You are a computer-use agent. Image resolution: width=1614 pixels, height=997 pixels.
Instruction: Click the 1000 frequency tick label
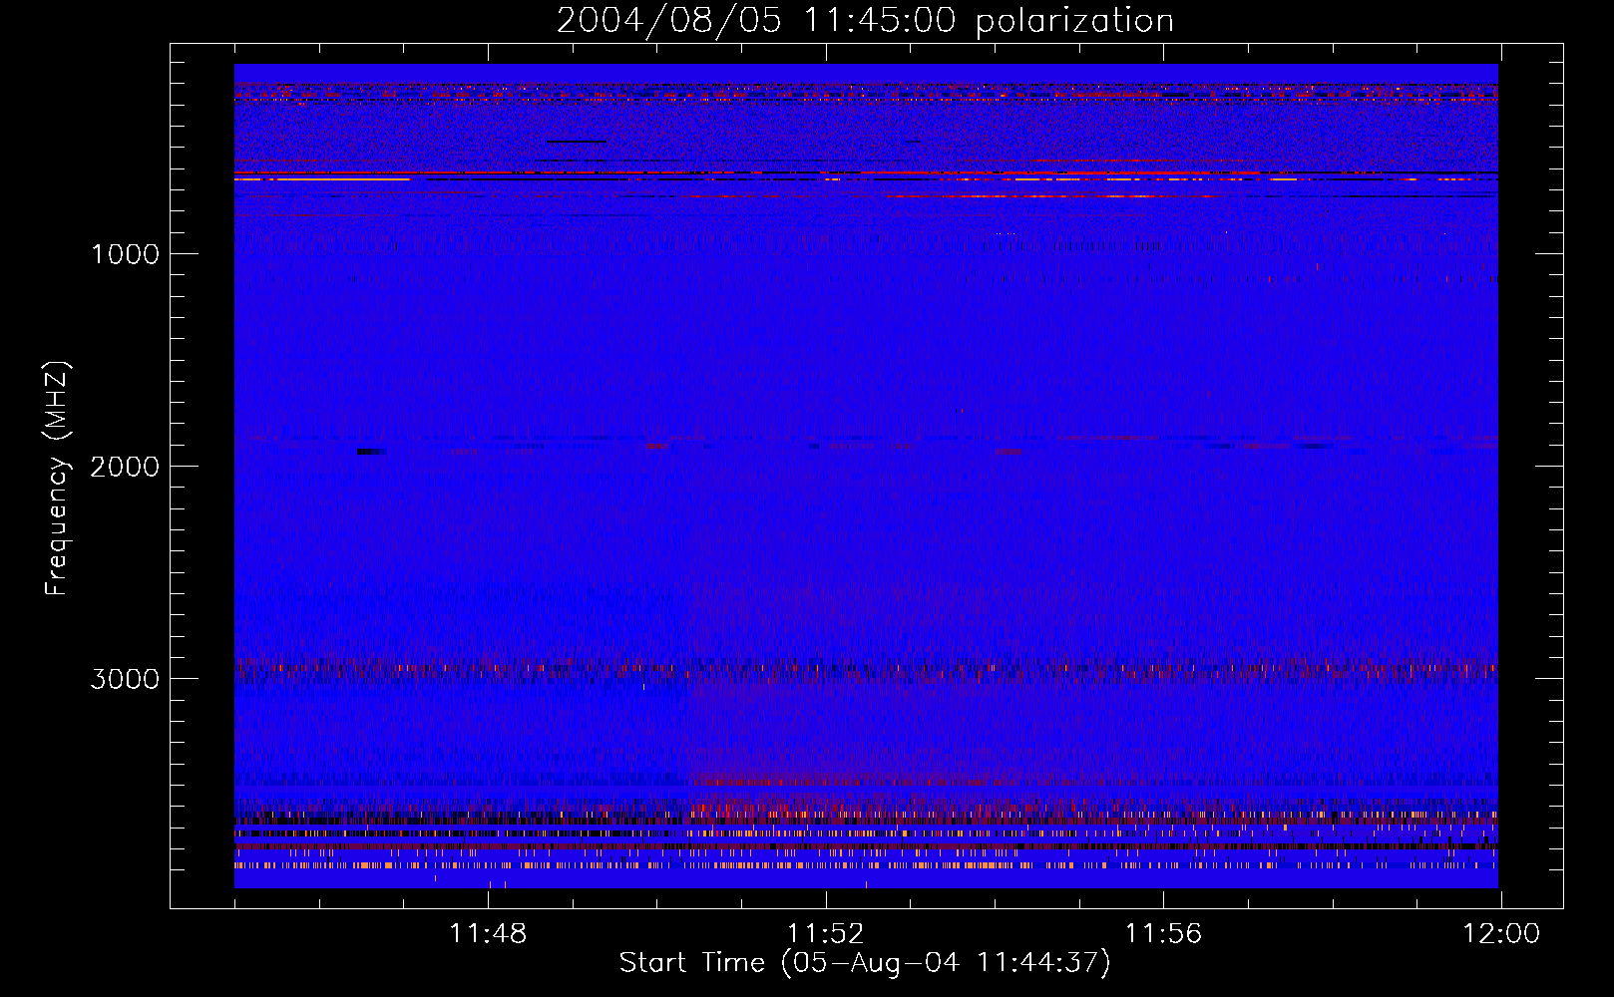[x=125, y=254]
